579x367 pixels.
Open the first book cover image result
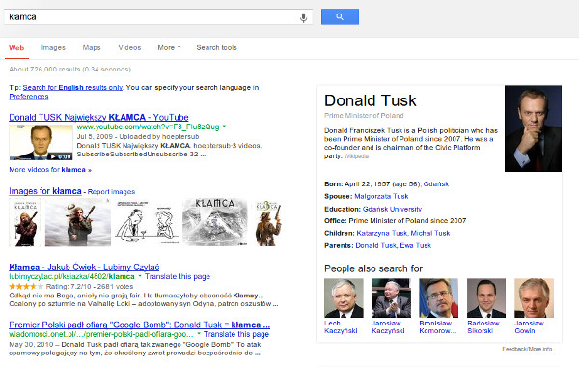click(x=25, y=222)
